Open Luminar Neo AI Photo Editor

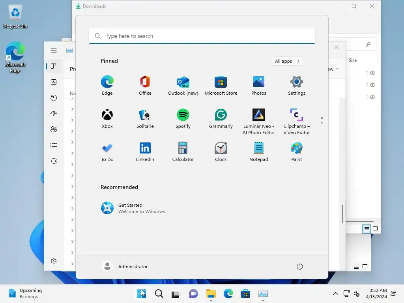click(259, 122)
